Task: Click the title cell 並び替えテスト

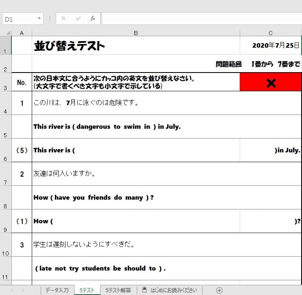Action: (136, 45)
